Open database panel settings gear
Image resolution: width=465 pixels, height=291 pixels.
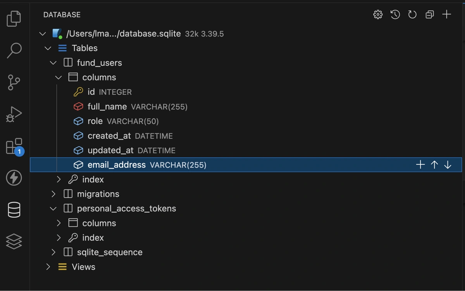click(378, 15)
